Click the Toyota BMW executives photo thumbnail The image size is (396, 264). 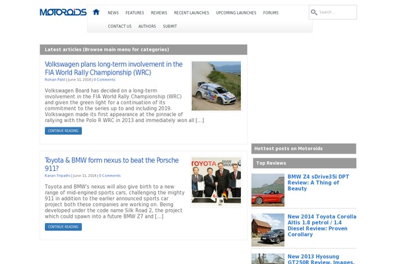pyautogui.click(x=216, y=182)
